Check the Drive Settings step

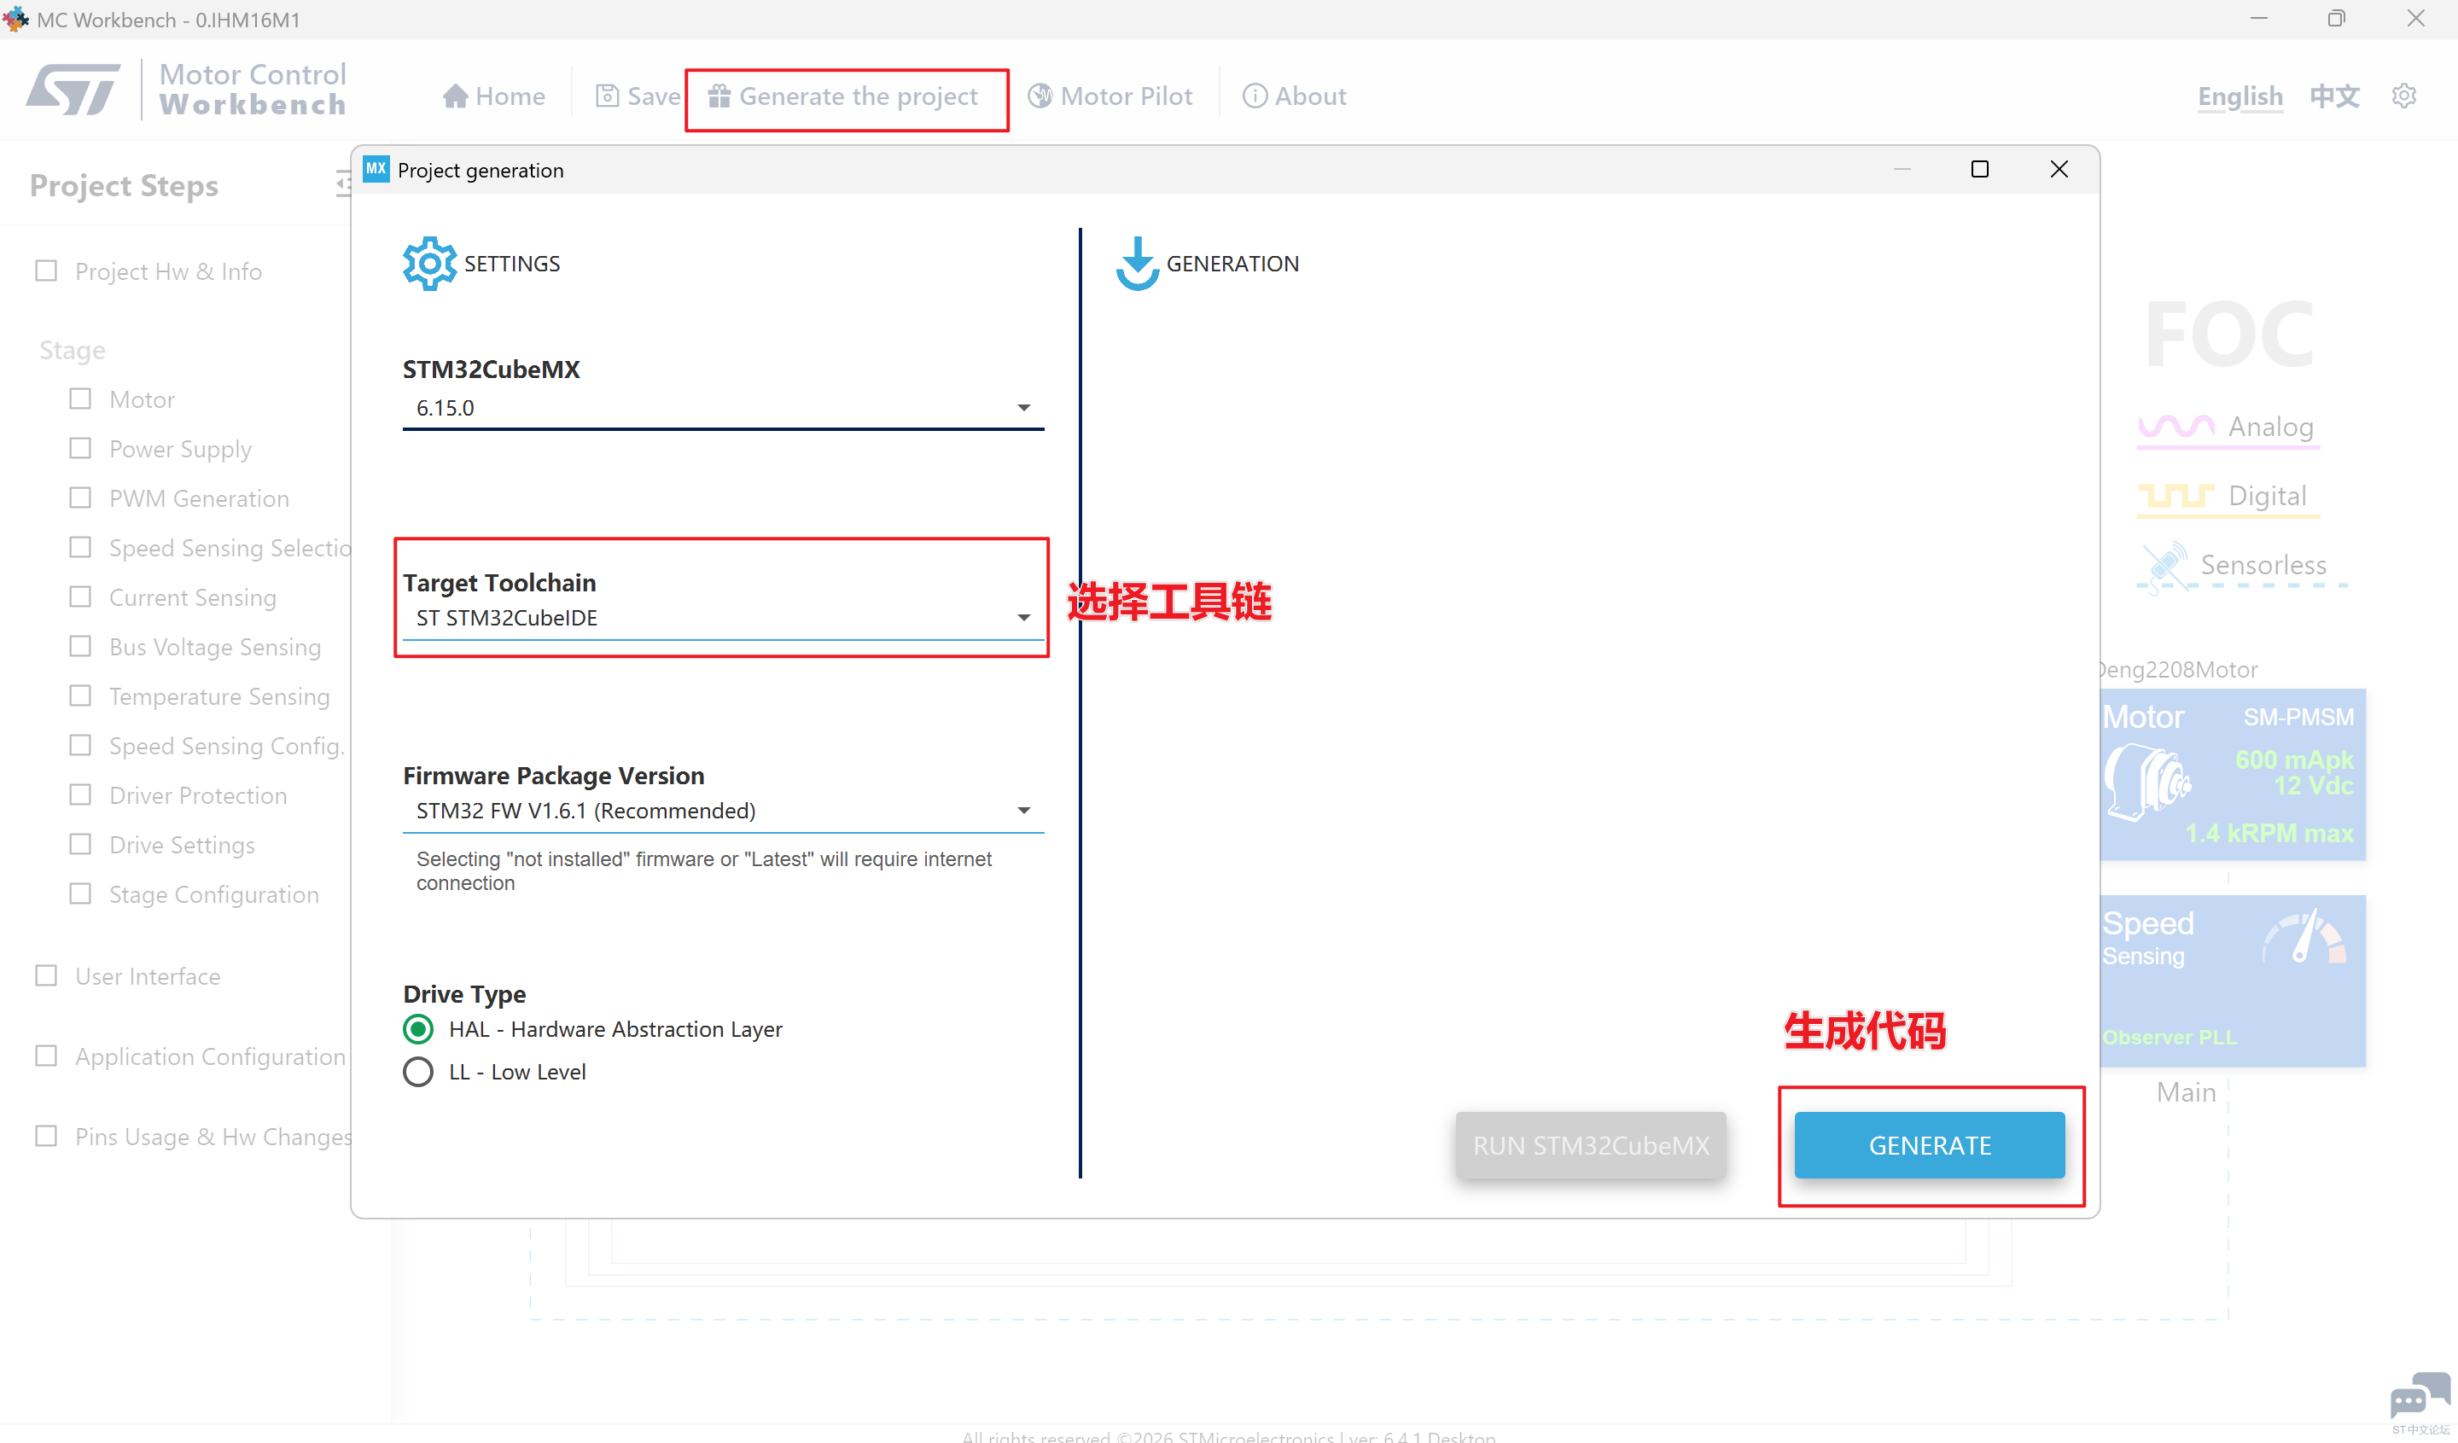pos(80,844)
